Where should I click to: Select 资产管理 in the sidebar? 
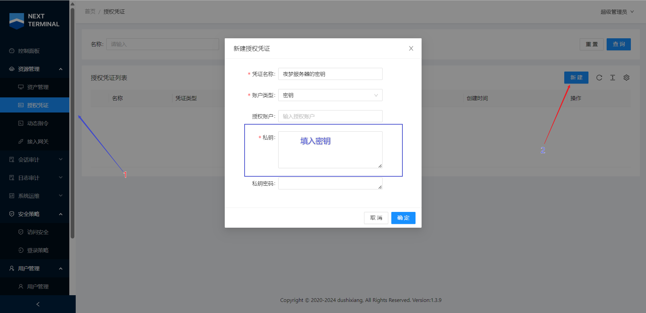(38, 87)
